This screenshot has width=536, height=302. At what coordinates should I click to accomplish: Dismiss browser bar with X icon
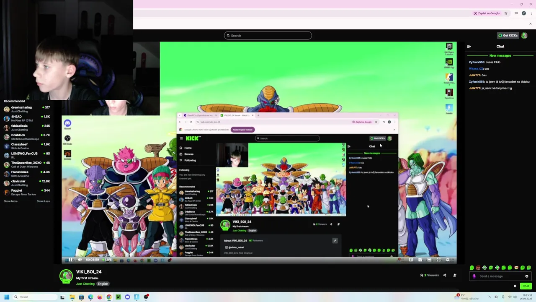(x=530, y=24)
